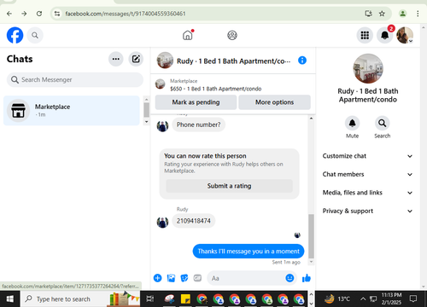Screen dimensions: 427x307
Task: Reload the page with refresh icon
Action: point(39,14)
